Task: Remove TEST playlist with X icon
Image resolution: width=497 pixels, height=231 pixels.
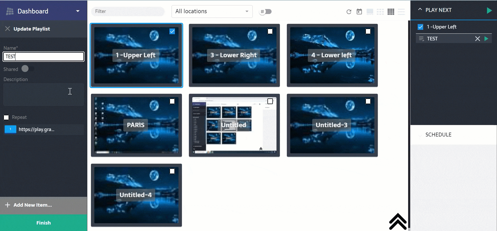Action: click(x=477, y=39)
